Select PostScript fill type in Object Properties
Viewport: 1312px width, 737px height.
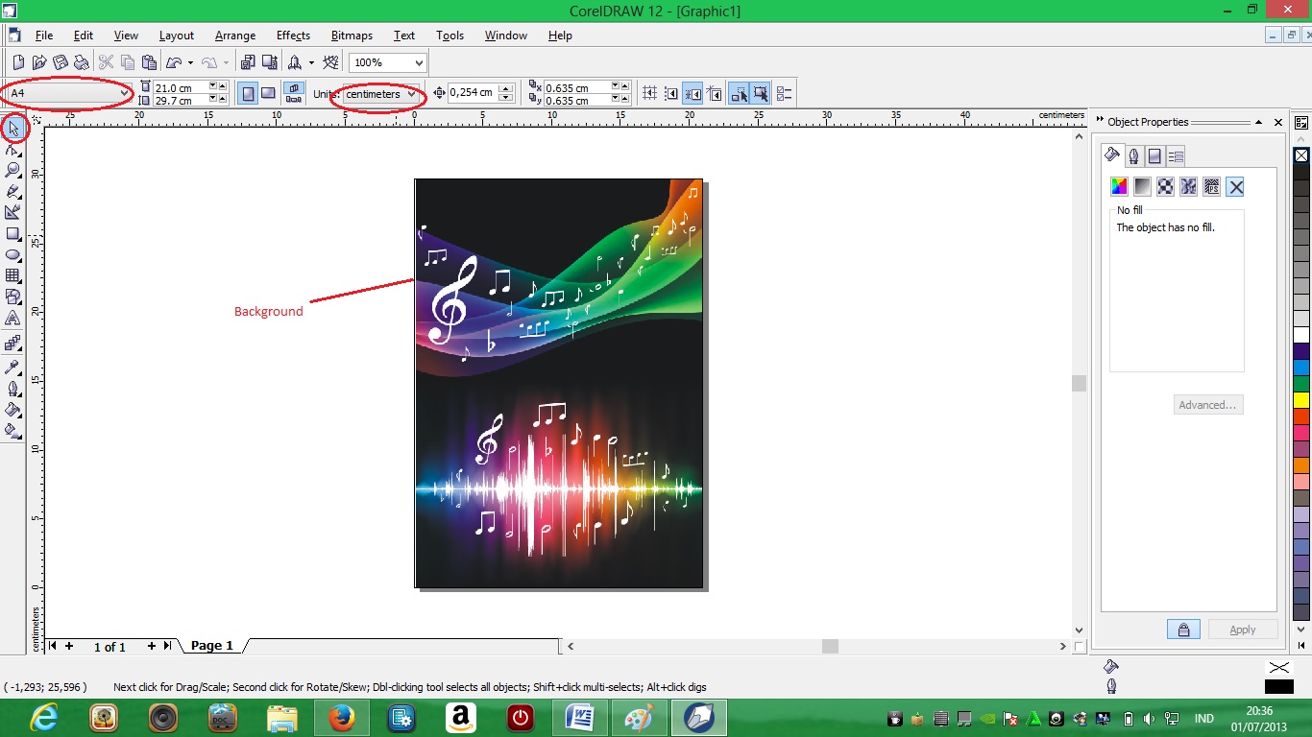(x=1212, y=186)
